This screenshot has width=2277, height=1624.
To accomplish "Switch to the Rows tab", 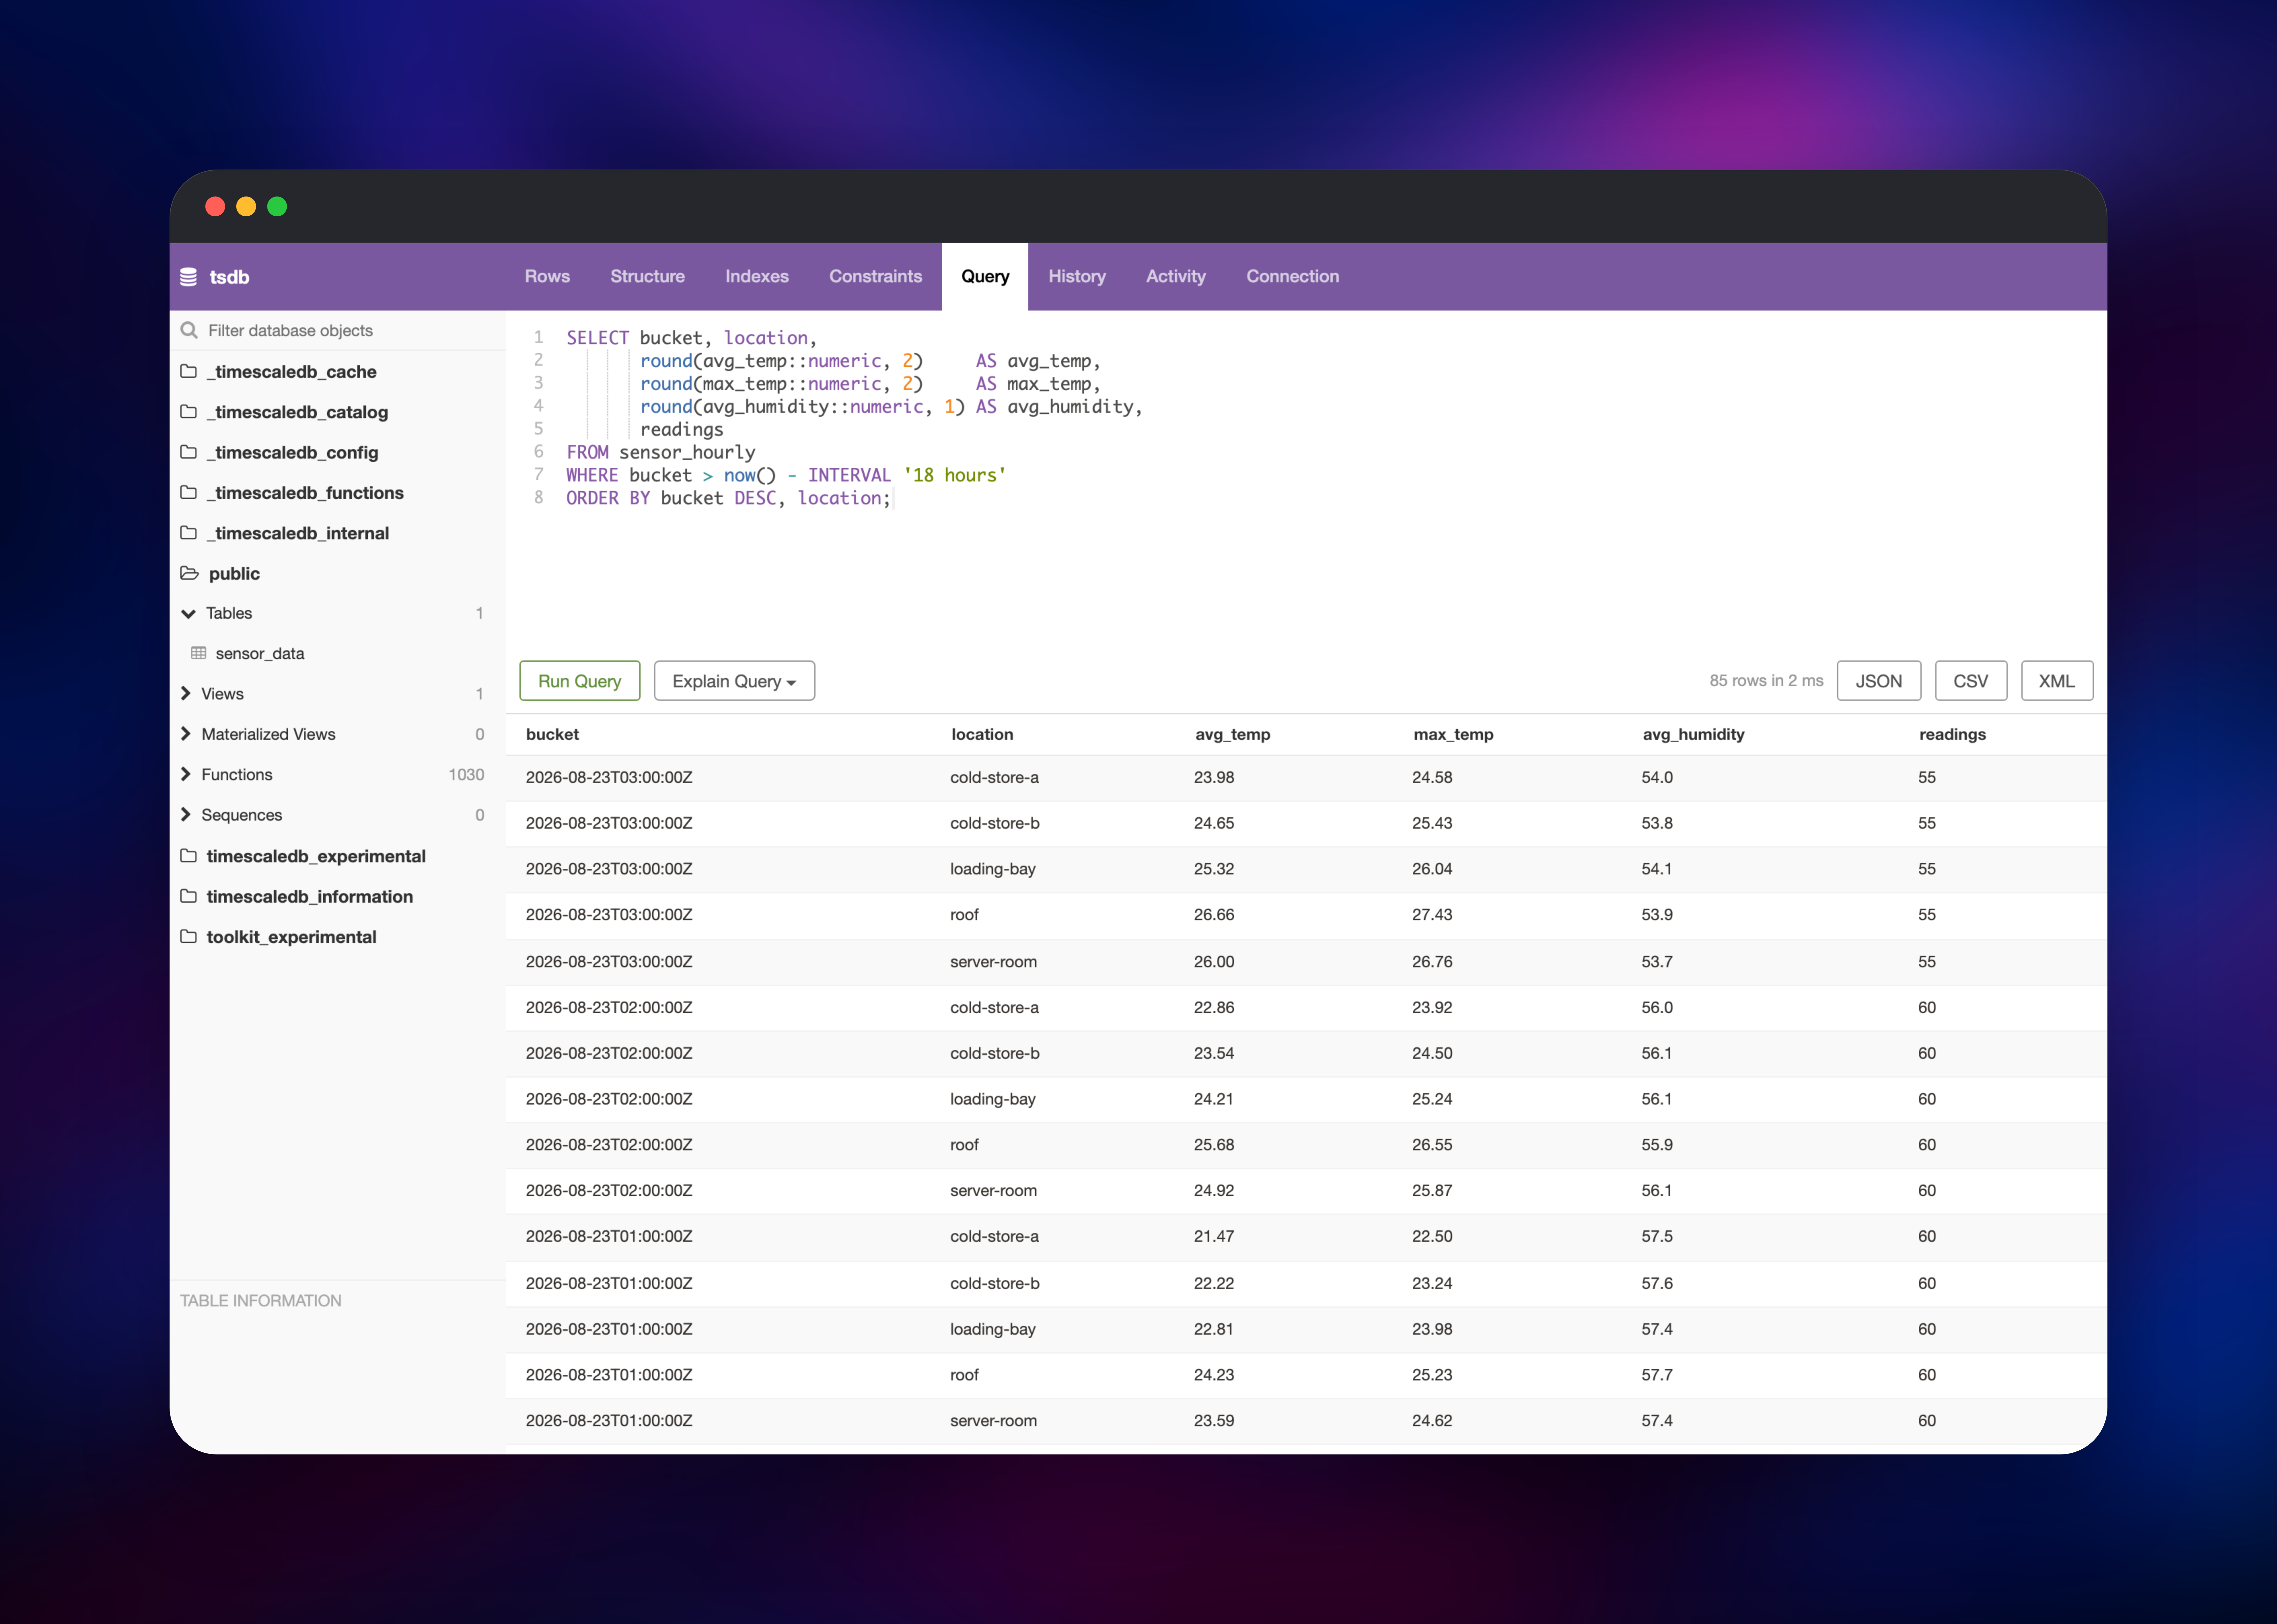I will tap(547, 277).
